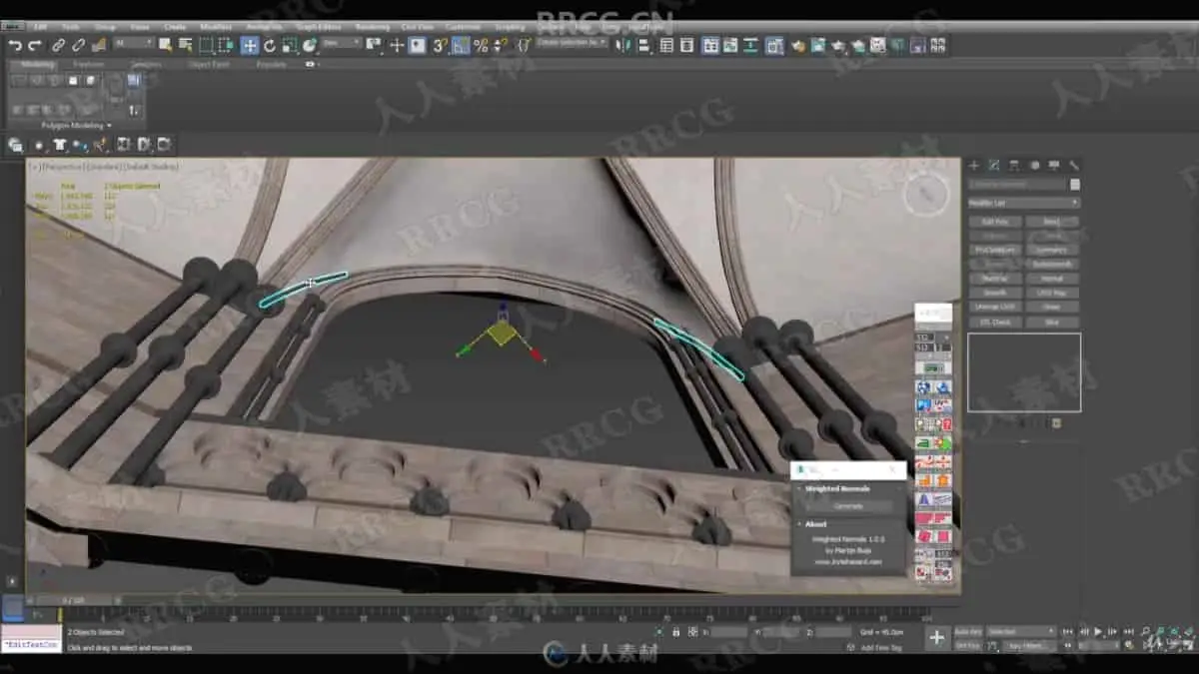Switch to the Create command panel tab
1199x674 pixels.
pyautogui.click(x=974, y=166)
